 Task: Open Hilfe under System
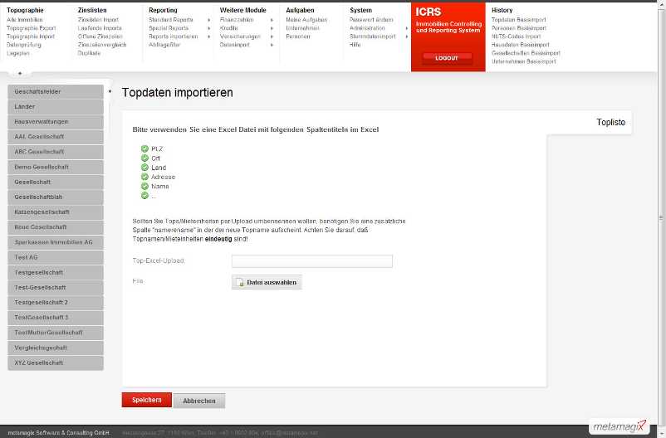[x=355, y=45]
